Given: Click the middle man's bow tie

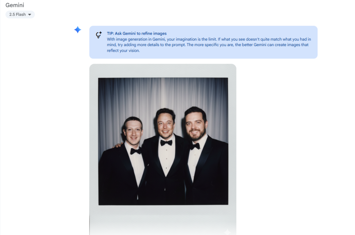Looking at the screenshot, I should [x=166, y=143].
